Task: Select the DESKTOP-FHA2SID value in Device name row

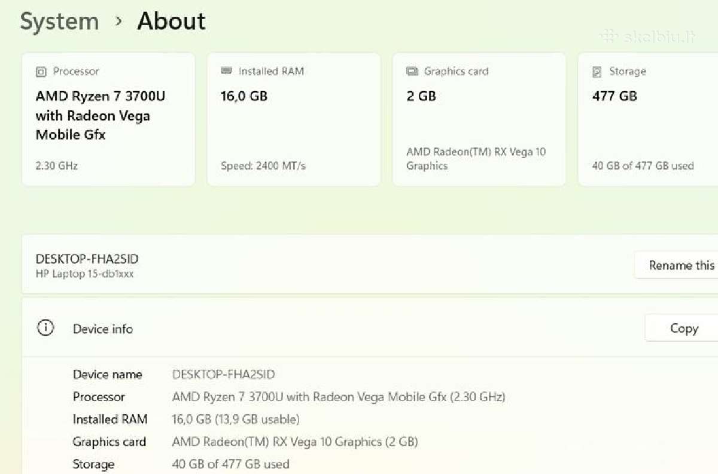Action: [224, 375]
